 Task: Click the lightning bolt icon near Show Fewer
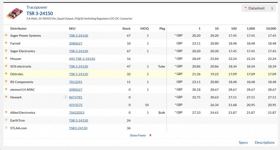[150, 135]
